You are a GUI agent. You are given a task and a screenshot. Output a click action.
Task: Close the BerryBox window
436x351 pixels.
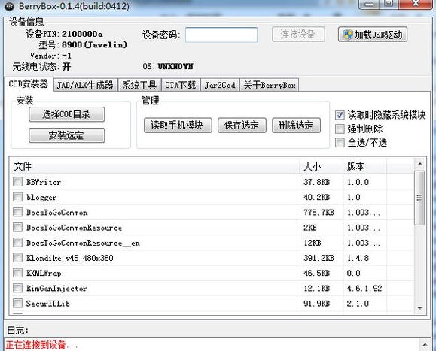[416, 4]
